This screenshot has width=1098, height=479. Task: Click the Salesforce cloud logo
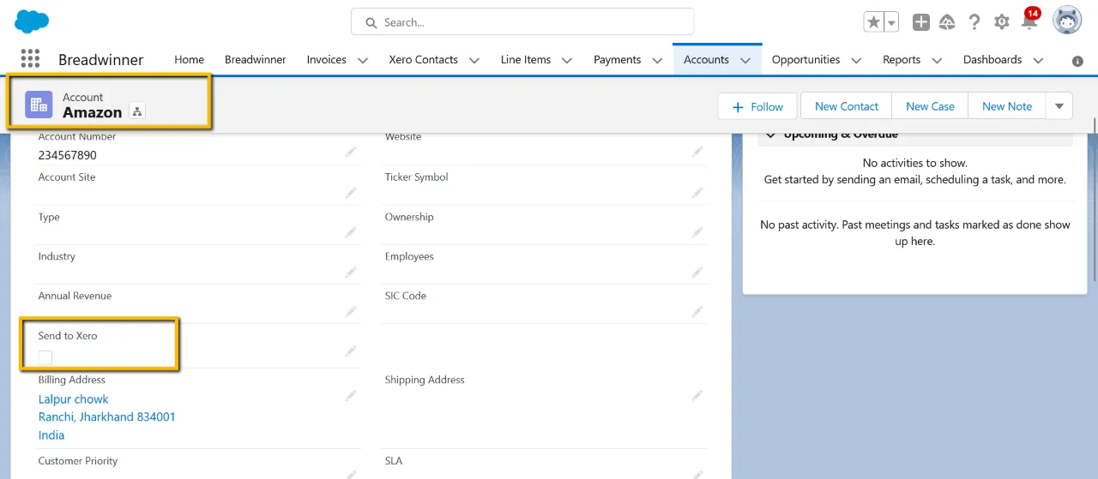[32, 21]
